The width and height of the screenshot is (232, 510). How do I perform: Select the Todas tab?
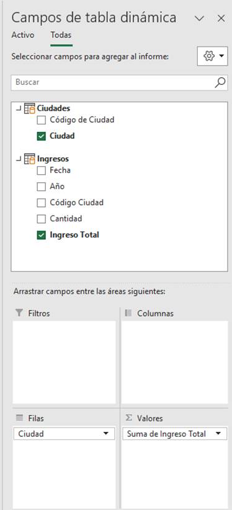[x=61, y=35]
